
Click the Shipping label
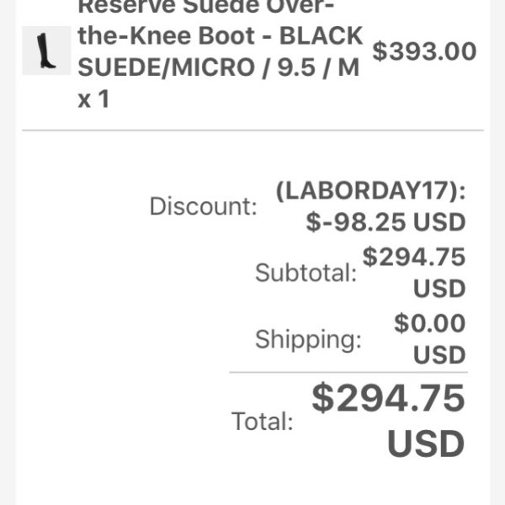tap(308, 339)
